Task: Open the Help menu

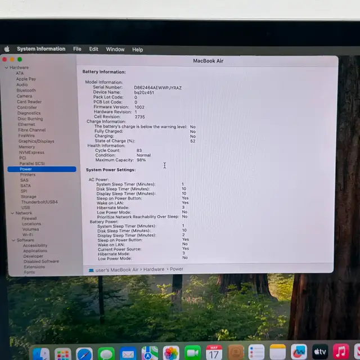Action: [x=137, y=49]
